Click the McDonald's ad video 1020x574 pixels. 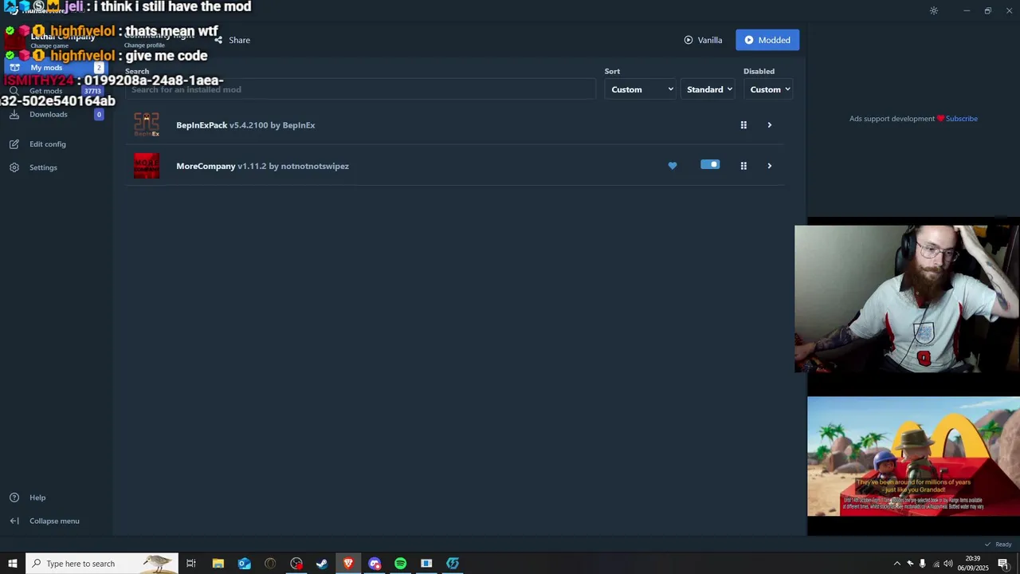[x=913, y=457]
